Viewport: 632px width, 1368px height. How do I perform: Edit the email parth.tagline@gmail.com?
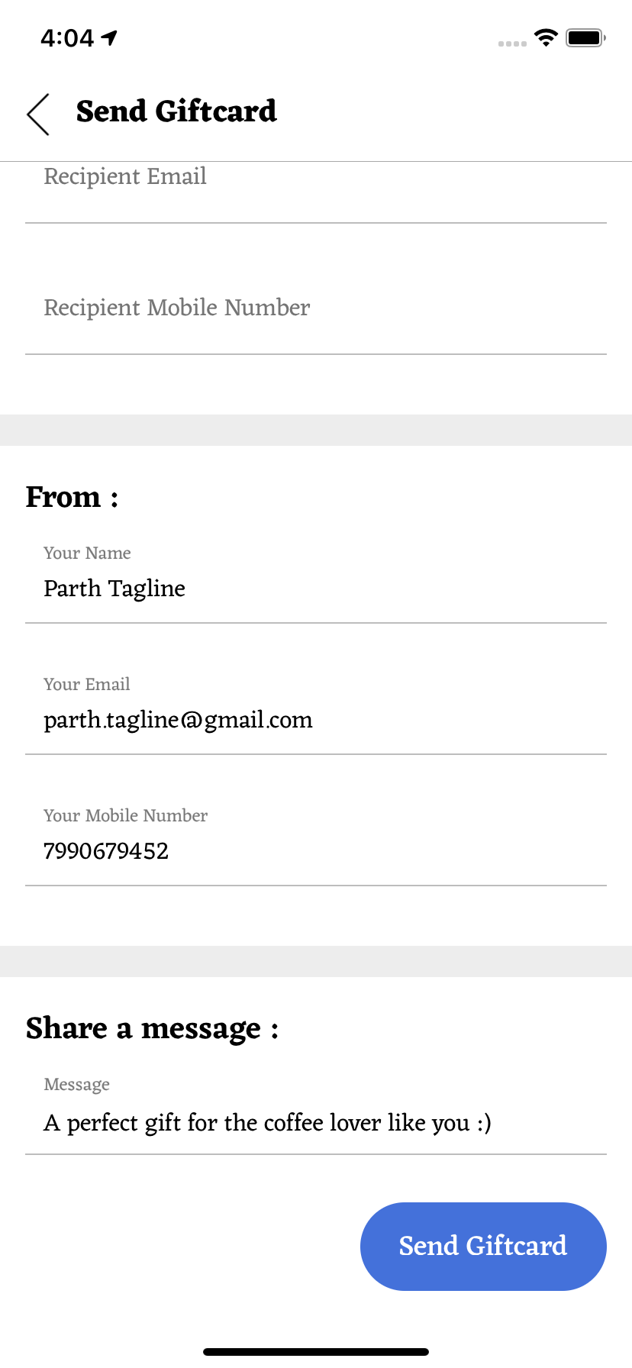(x=178, y=720)
